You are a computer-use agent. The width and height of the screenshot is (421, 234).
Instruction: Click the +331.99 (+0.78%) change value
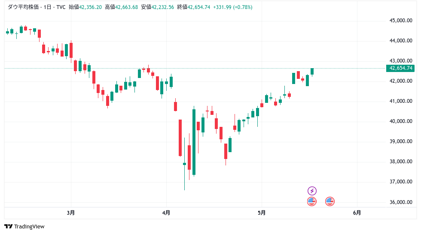[234, 7]
